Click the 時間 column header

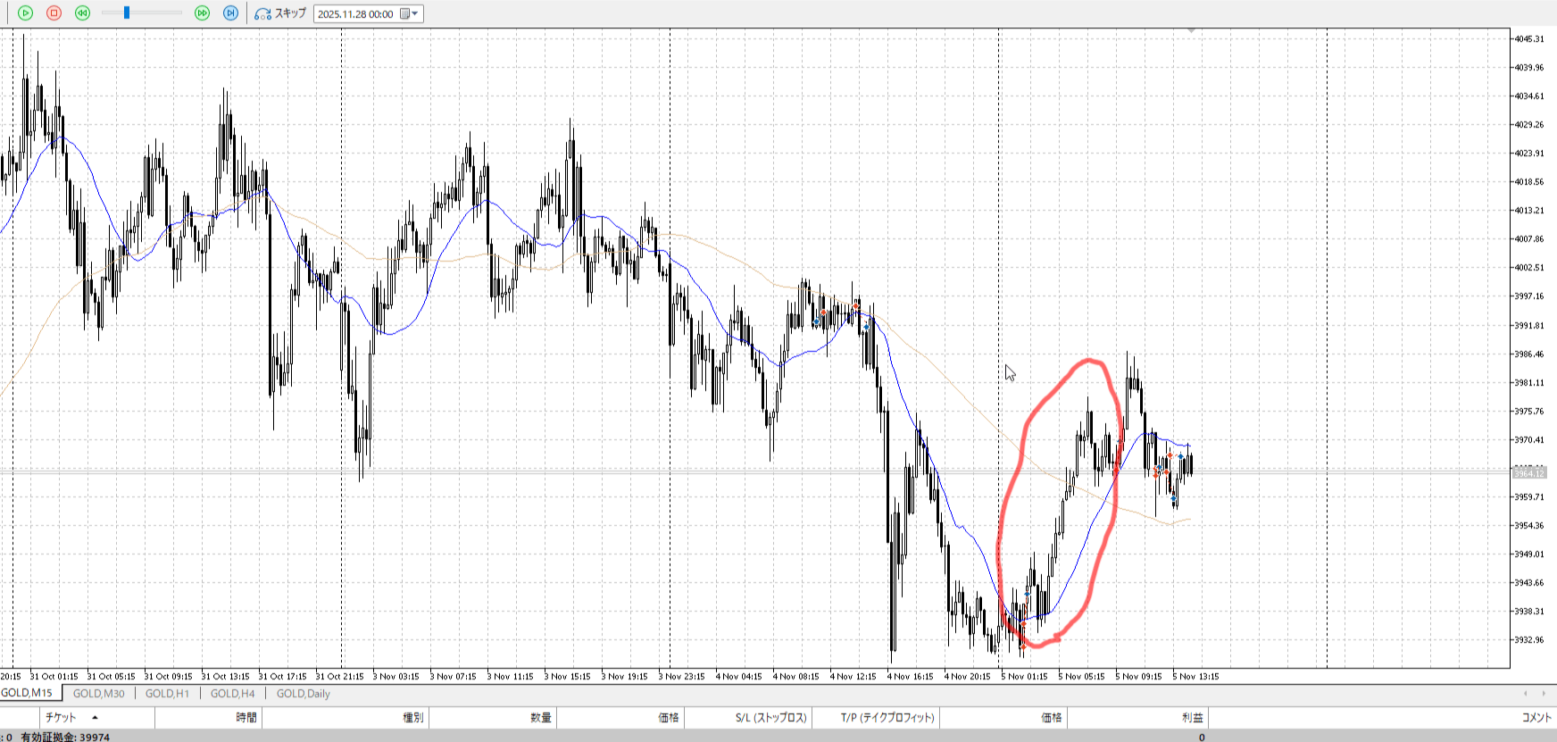tap(246, 717)
